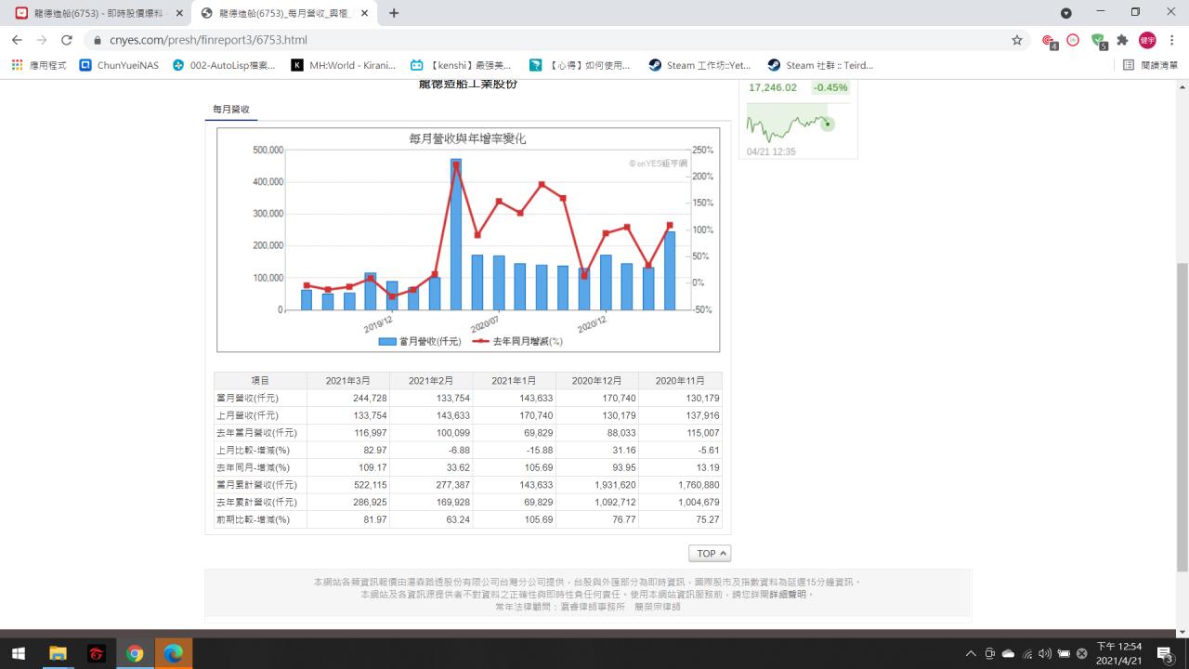This screenshot has width=1189, height=669.
Task: Open the Windows notification center
Action: 1165,653
